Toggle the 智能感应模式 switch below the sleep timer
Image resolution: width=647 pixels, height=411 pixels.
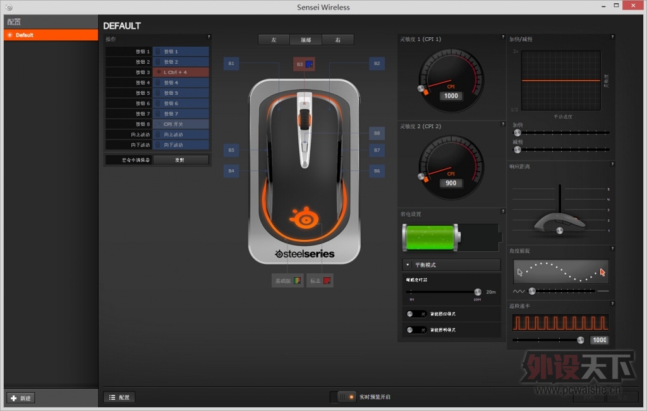pyautogui.click(x=416, y=314)
